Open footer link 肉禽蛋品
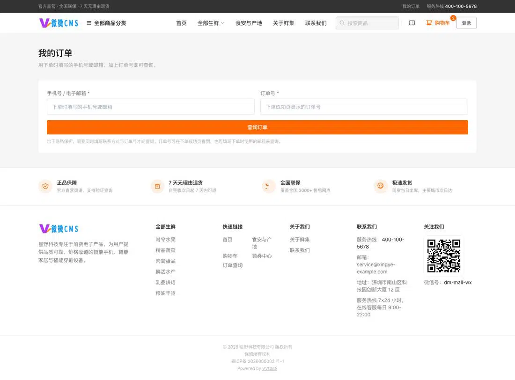515x380 pixels. 166,261
